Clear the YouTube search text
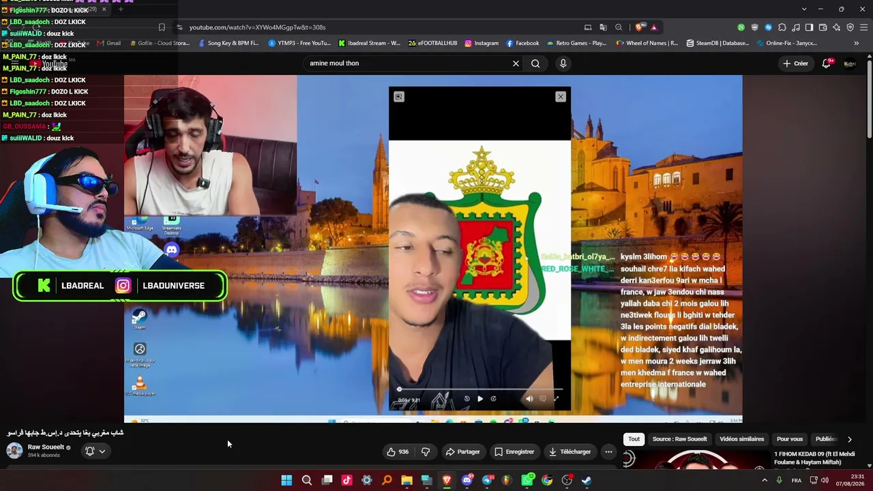The image size is (873, 491). pos(516,63)
